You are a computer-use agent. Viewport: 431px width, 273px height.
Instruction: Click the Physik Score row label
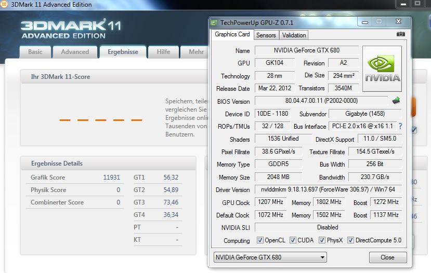[48, 190]
